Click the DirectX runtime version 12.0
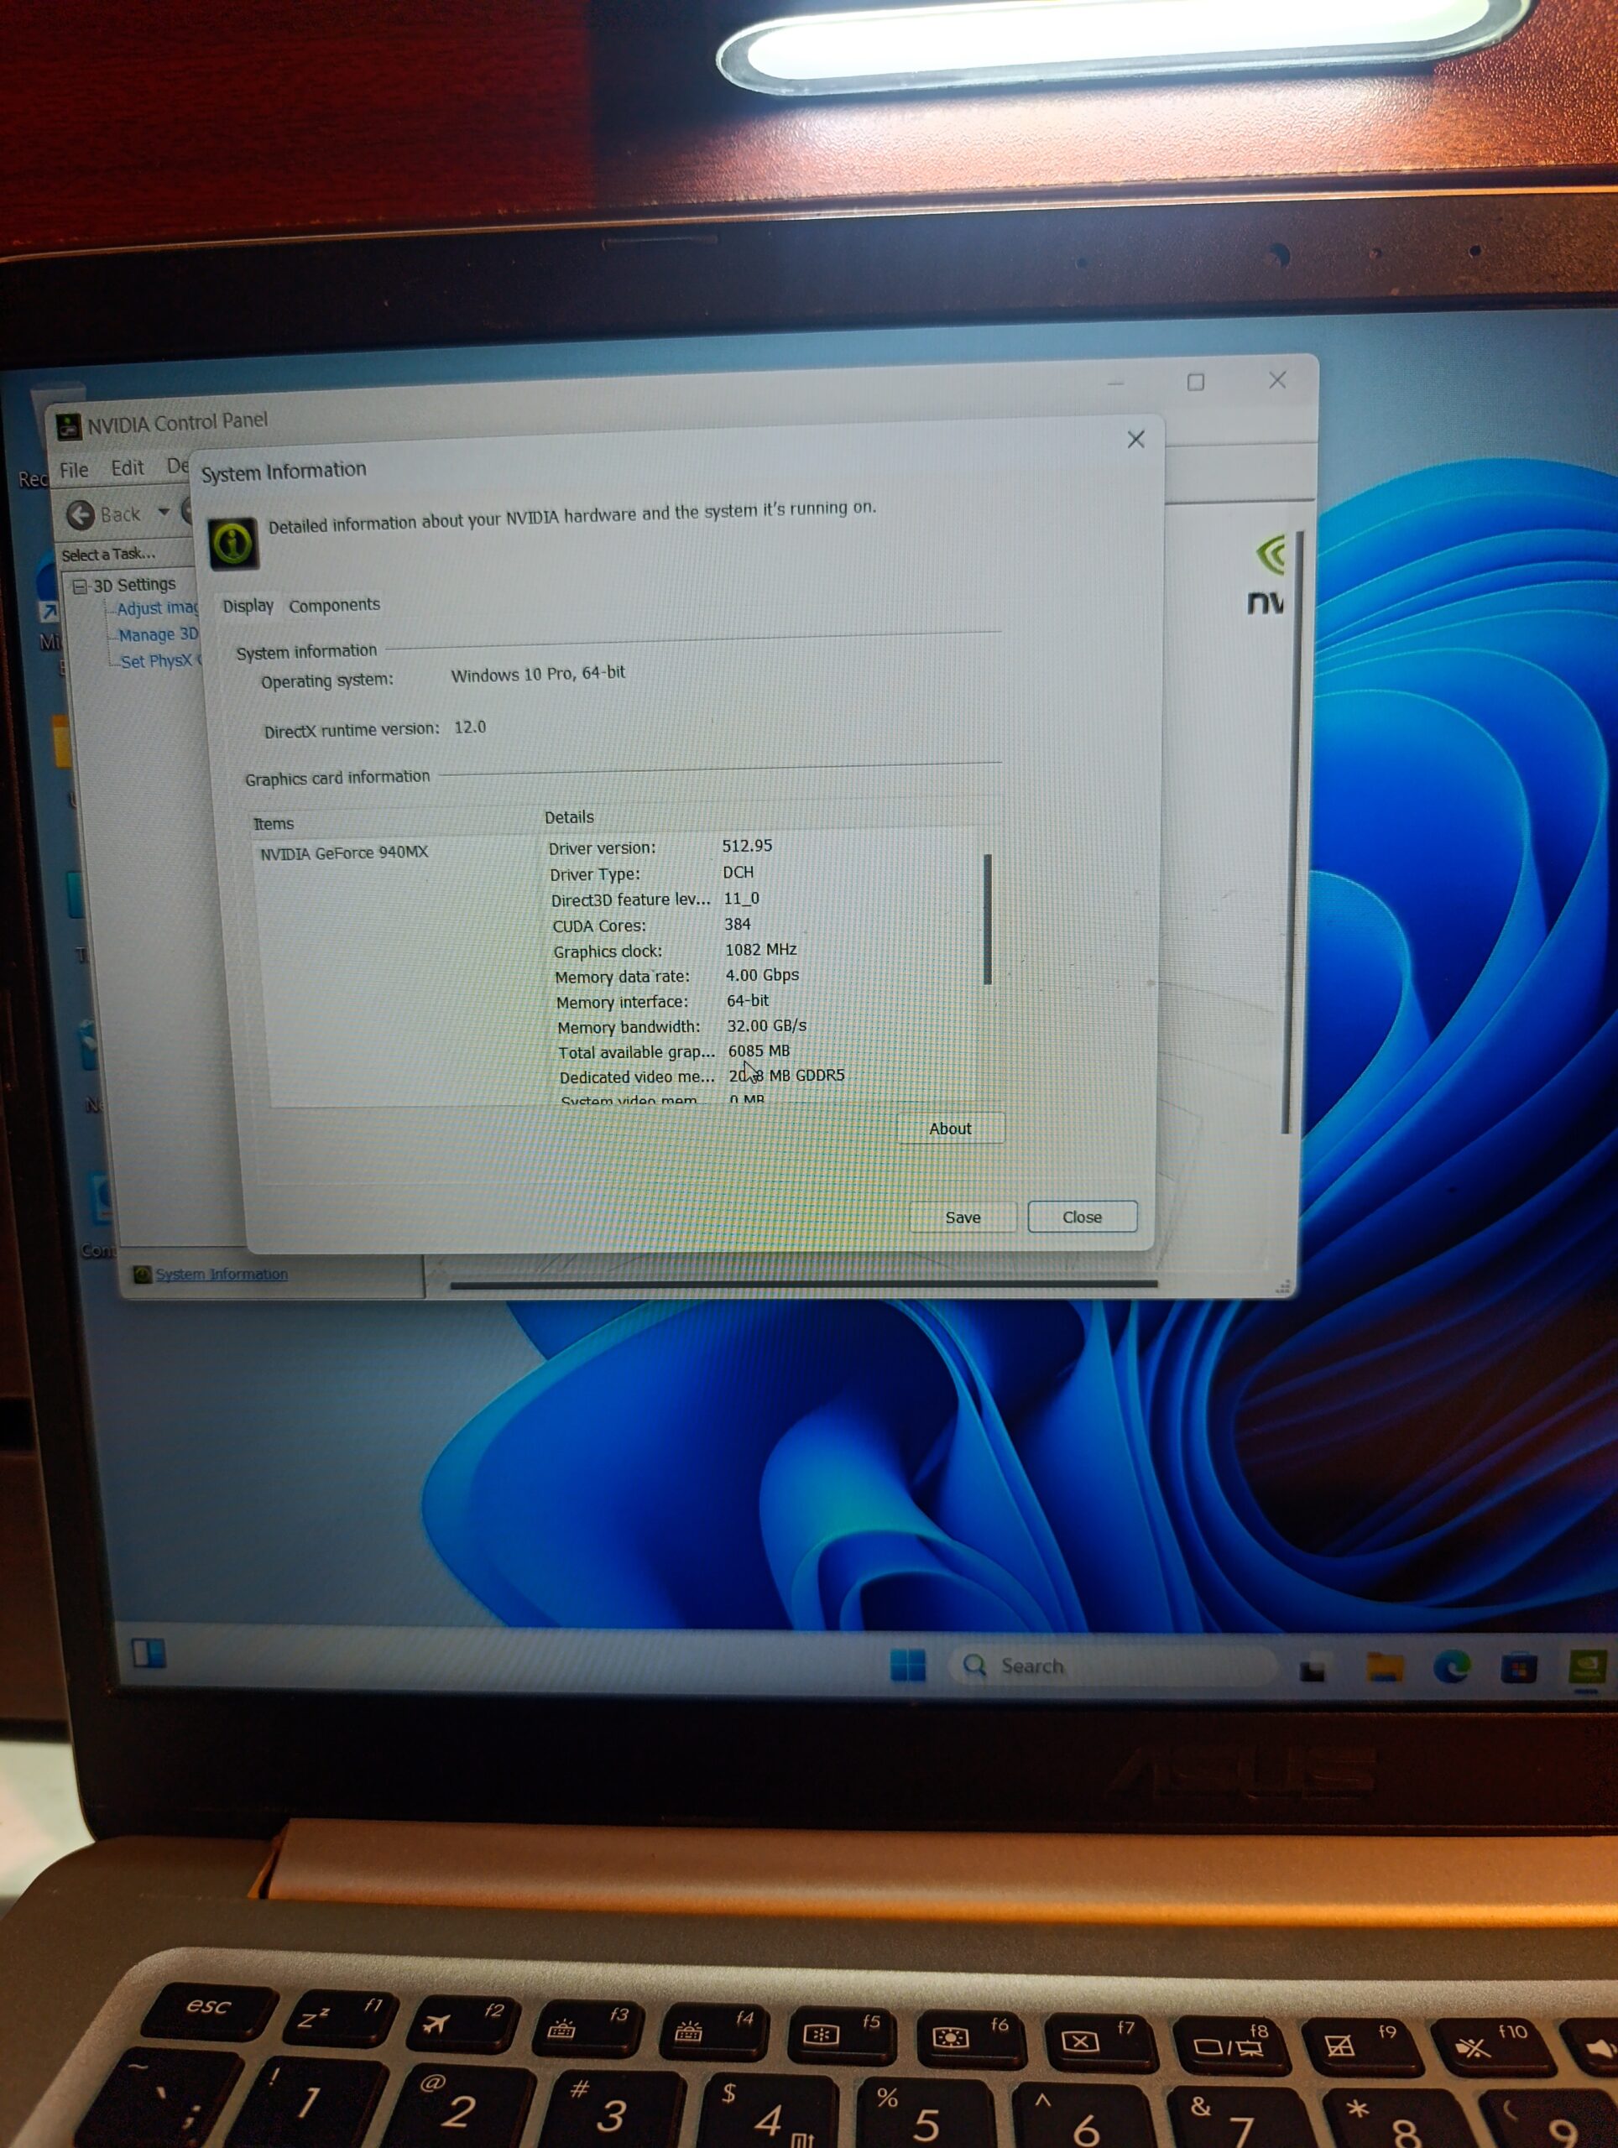This screenshot has width=1618, height=2148. [470, 727]
